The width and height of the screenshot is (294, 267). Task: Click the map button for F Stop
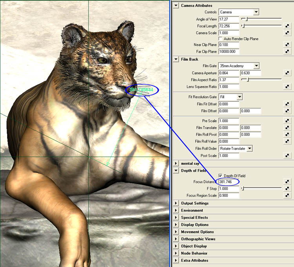tap(287, 189)
